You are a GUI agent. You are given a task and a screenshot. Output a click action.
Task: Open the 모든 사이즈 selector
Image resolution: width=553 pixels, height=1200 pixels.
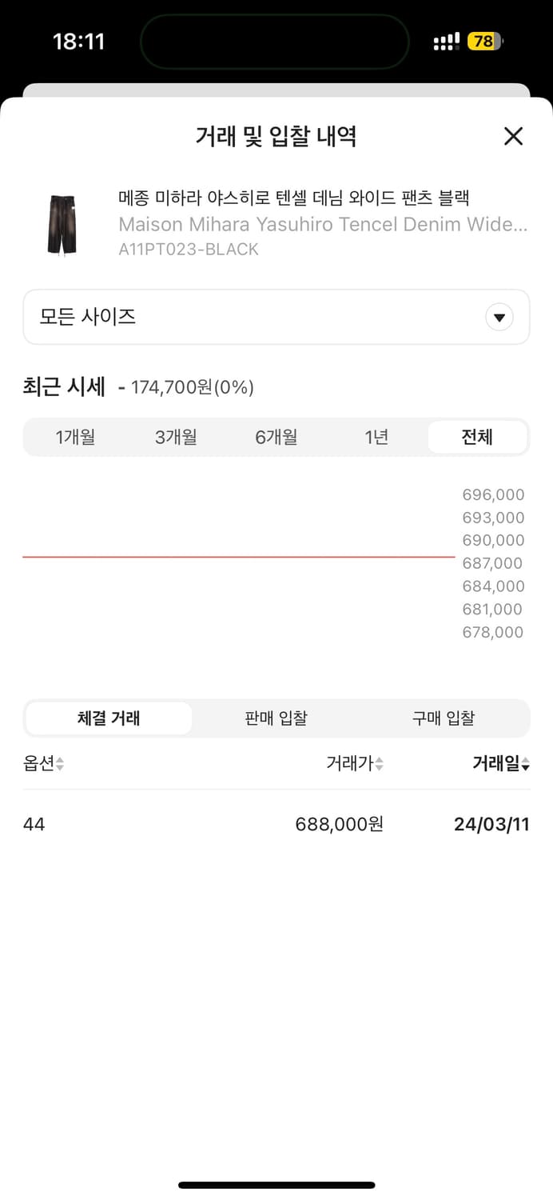[276, 317]
